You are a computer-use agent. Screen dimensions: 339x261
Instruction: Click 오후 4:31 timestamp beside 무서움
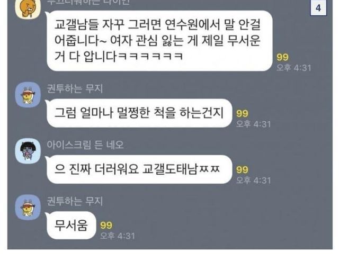[118, 236]
